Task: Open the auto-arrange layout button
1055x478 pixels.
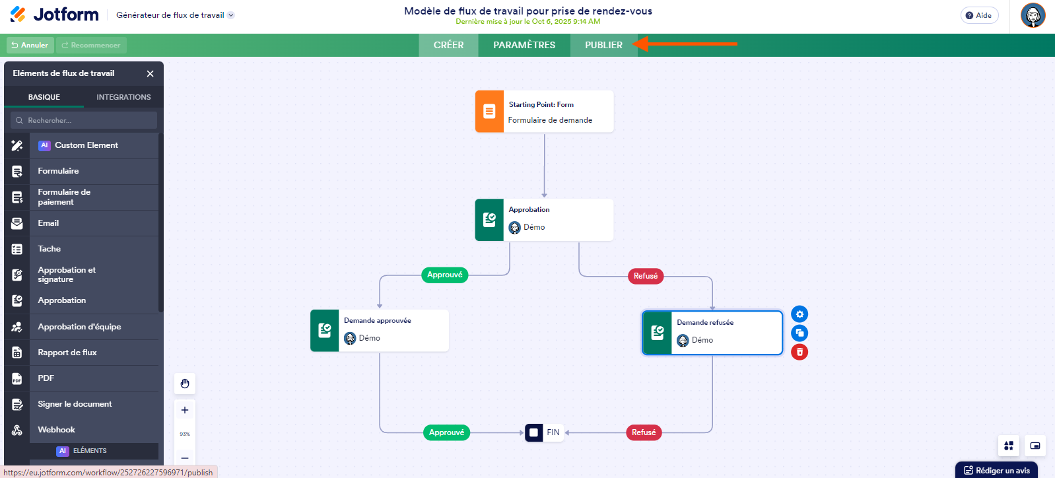Action: (x=1009, y=446)
